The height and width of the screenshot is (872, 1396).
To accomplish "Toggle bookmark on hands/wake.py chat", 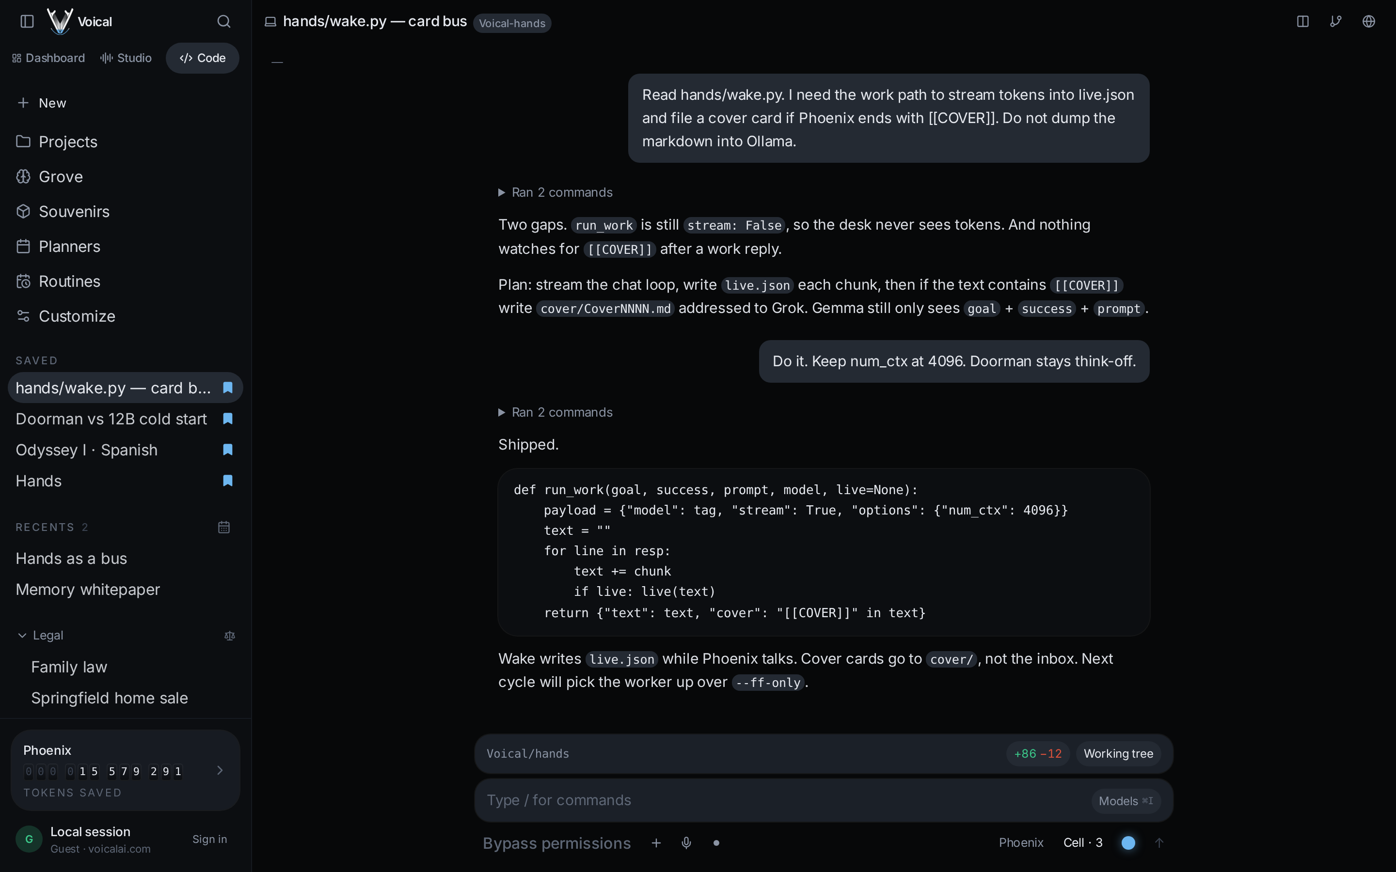I will pos(228,388).
